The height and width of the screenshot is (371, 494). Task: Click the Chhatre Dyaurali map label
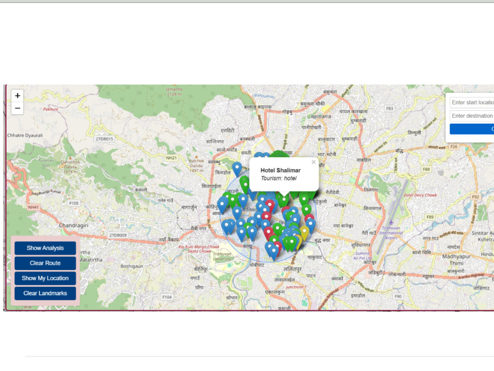(x=25, y=136)
